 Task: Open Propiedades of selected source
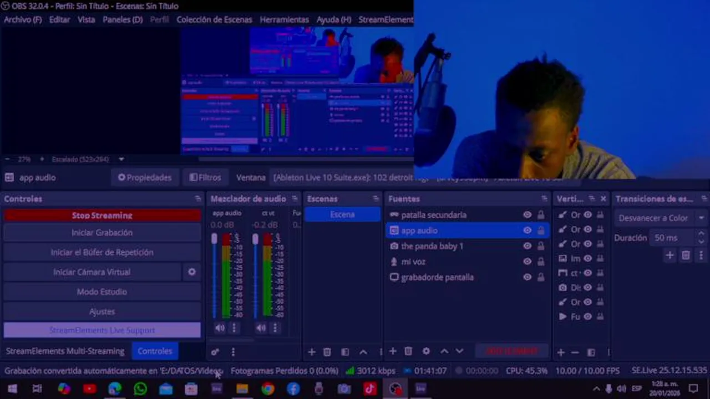click(x=145, y=177)
